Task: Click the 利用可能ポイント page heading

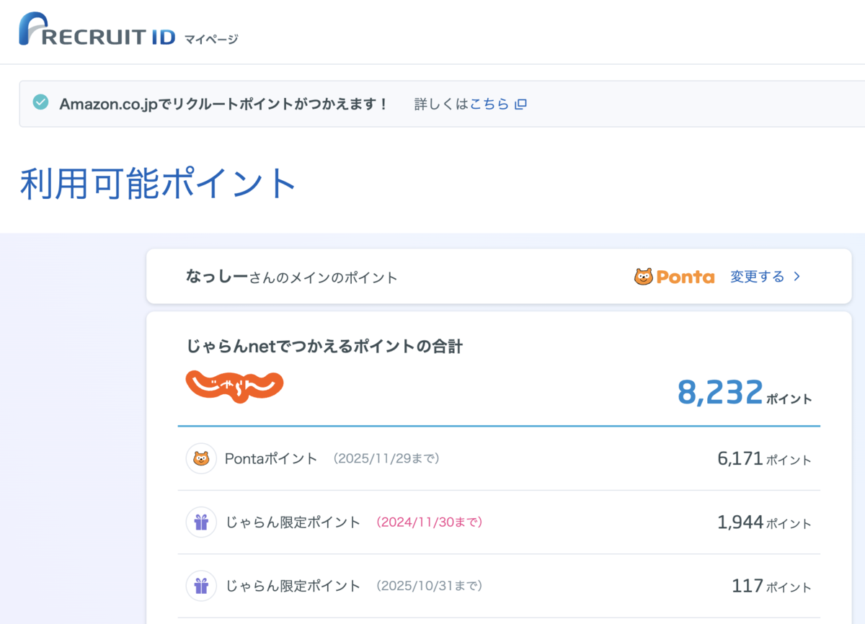Action: coord(158,184)
